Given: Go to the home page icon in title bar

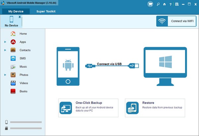Looking at the screenshot, I should click(x=165, y=4).
